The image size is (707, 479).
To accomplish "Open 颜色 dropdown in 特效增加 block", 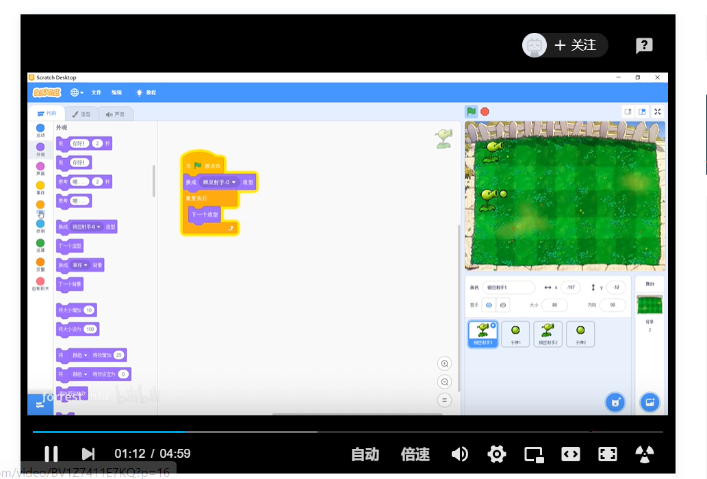I will (80, 356).
